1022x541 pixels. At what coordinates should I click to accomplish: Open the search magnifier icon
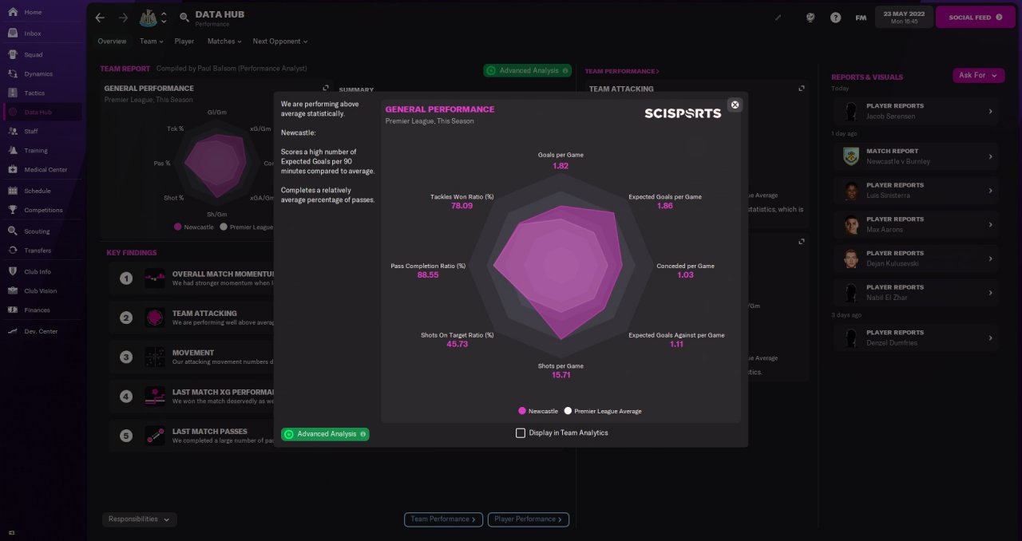[184, 18]
